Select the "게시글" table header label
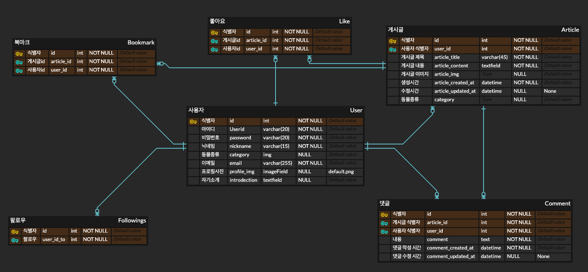588x272 pixels. 396,29
